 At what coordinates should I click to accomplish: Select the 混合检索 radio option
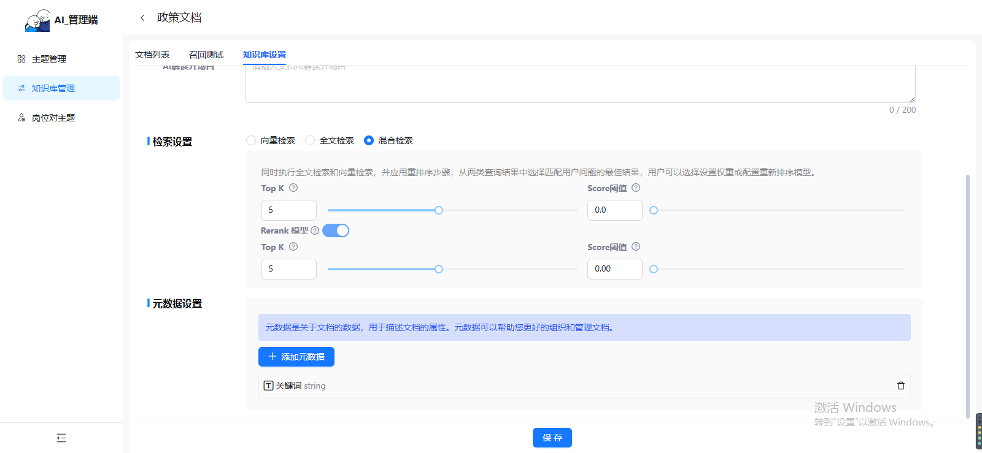click(x=369, y=140)
